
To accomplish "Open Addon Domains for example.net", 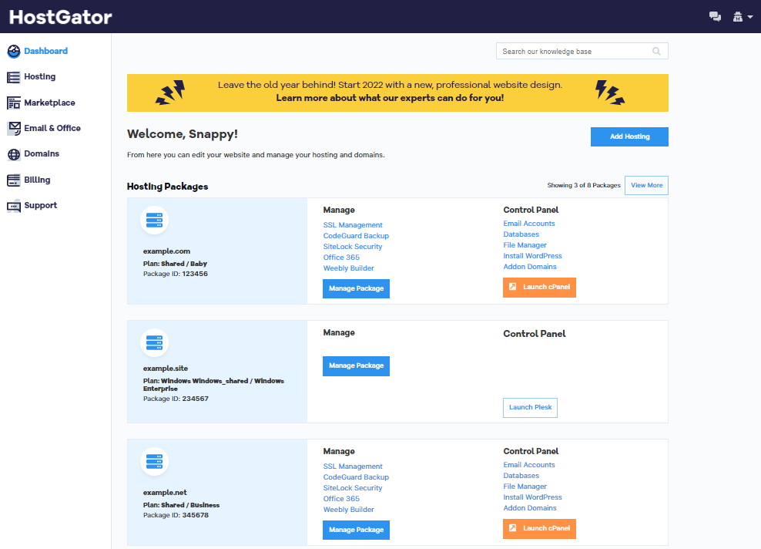I will [x=529, y=508].
